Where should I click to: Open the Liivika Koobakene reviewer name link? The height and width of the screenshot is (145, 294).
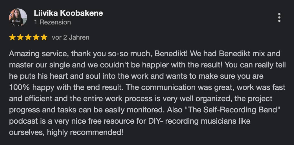coord(68,13)
